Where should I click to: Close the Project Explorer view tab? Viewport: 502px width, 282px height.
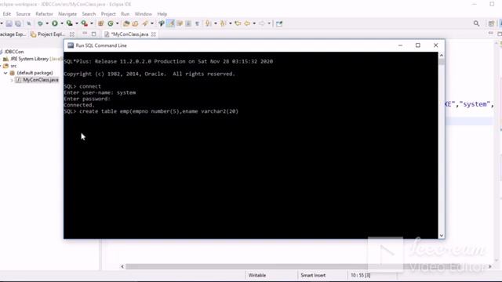(x=72, y=34)
